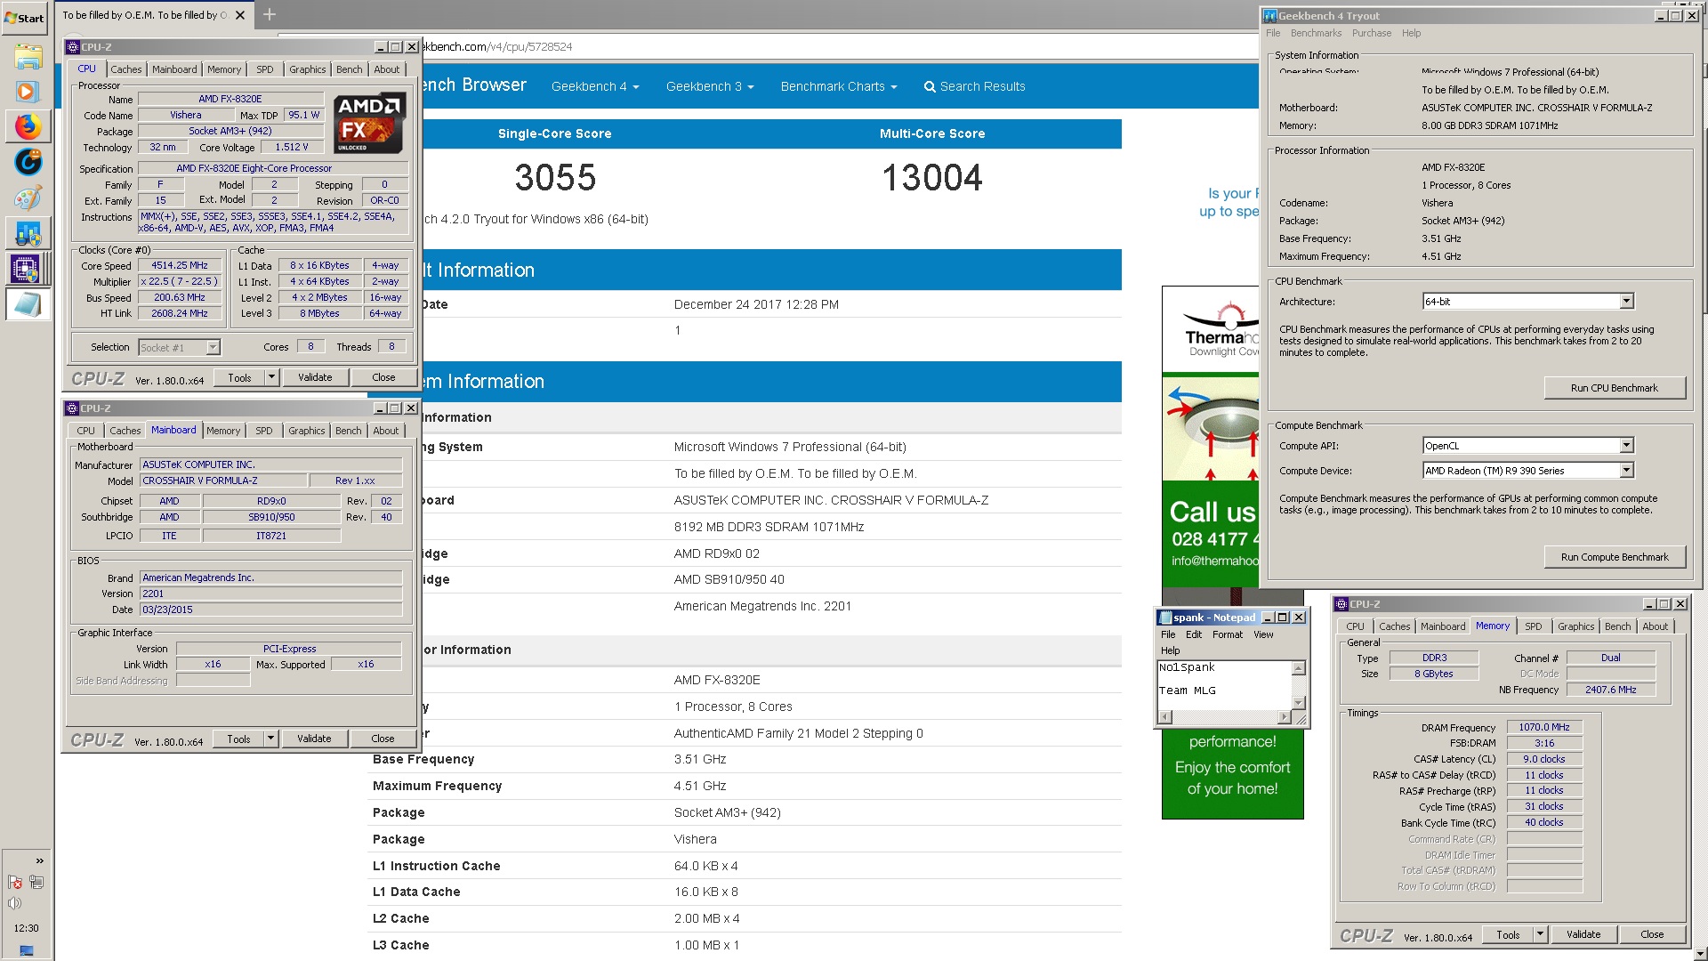Open the Paint taskbar icon
This screenshot has height=961, width=1708.
pos(28,198)
